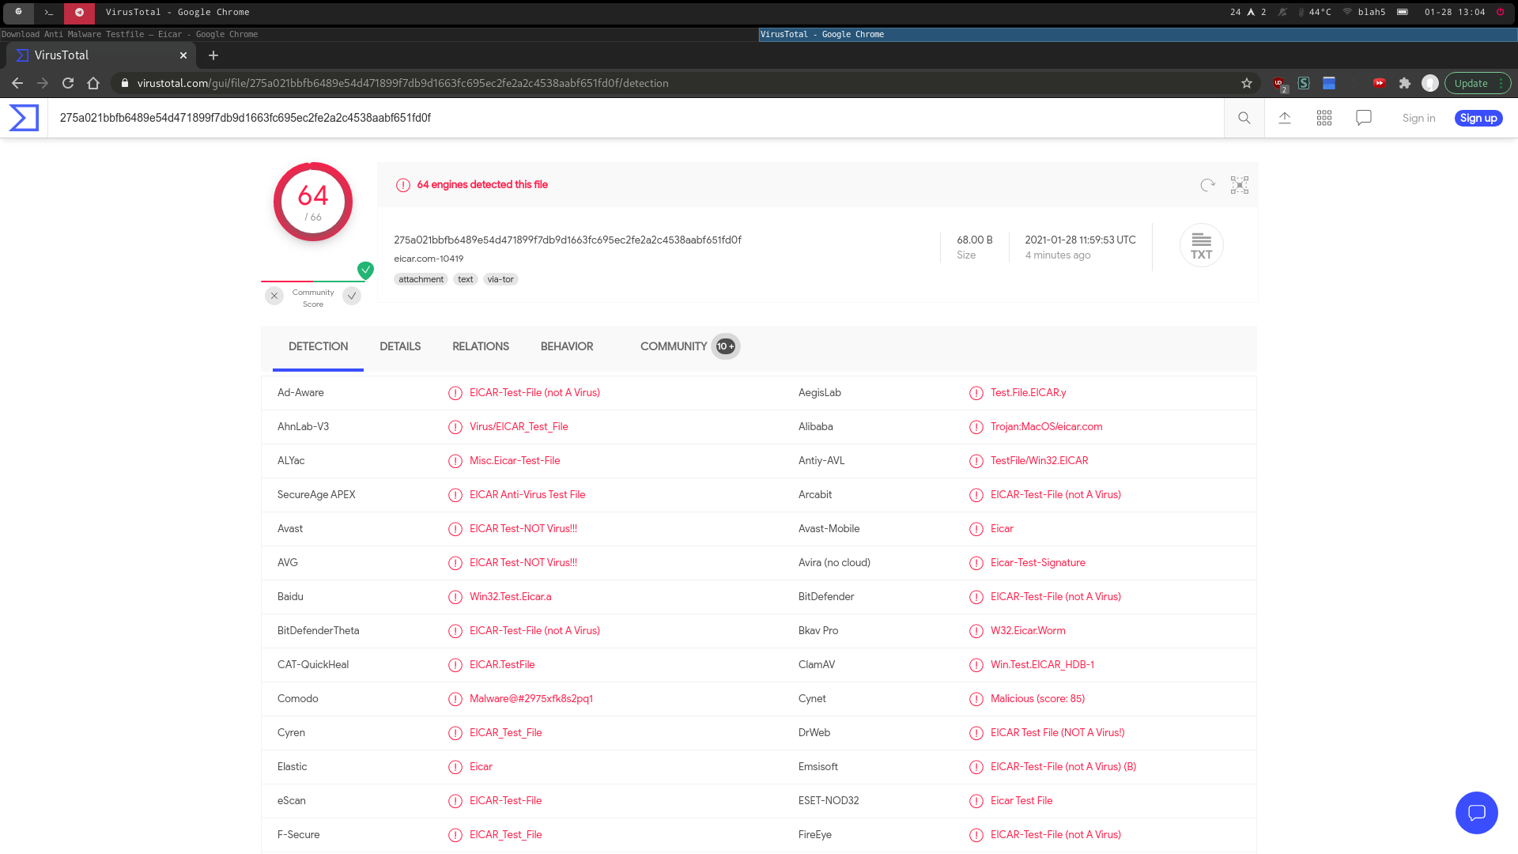Click the hash search input field

(x=632, y=118)
